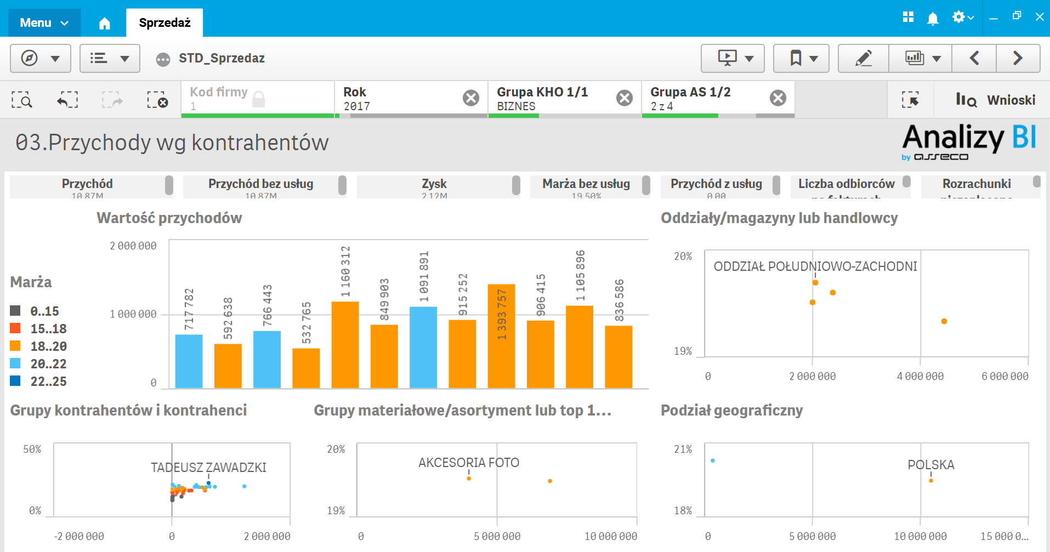Click the 22..25 margin legend swatch
This screenshot has height=552, width=1050.
coord(15,381)
